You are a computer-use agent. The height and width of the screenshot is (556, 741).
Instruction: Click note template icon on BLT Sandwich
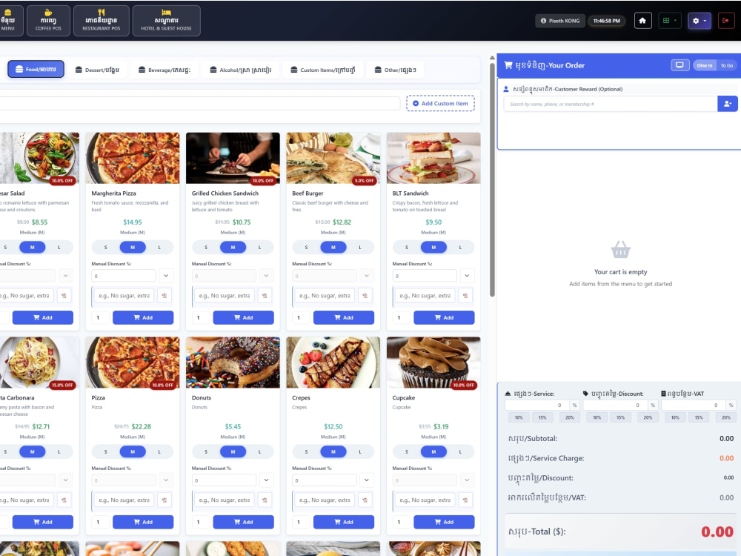tap(465, 296)
